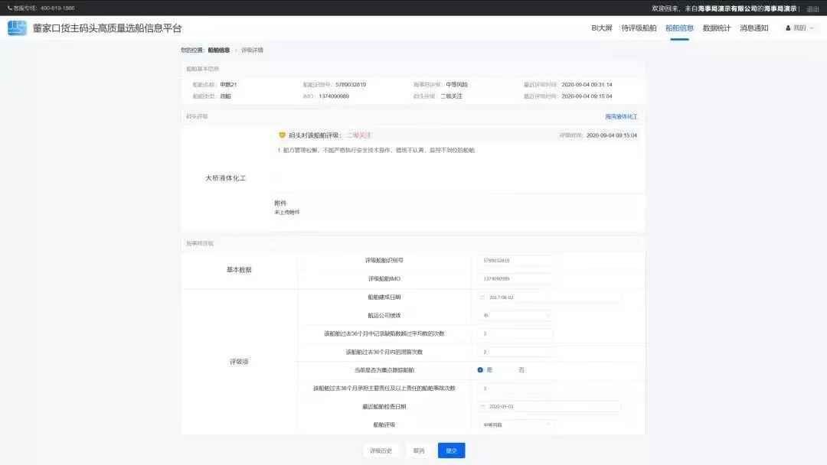Viewport: 827px width, 465px height.
Task: Click the 海湾液体化工 link
Action: pos(620,117)
